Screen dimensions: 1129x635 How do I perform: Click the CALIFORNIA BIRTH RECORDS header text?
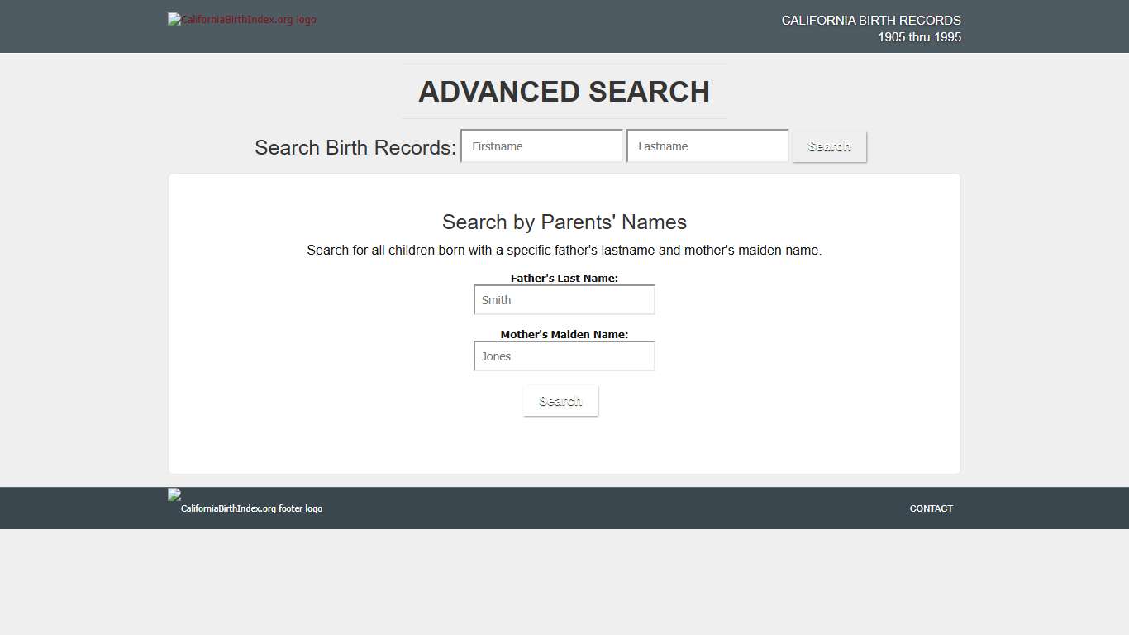pos(870,20)
